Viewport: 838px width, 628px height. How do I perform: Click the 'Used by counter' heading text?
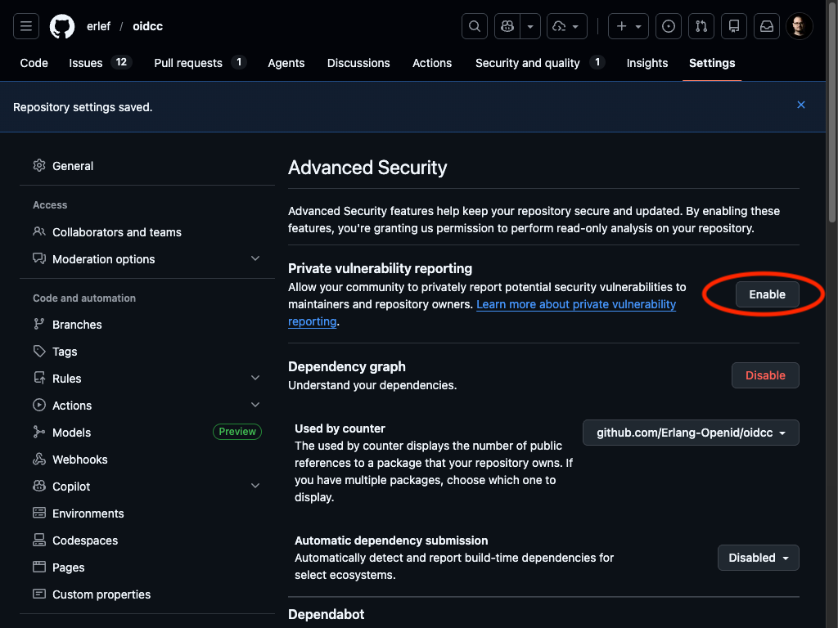(x=340, y=428)
